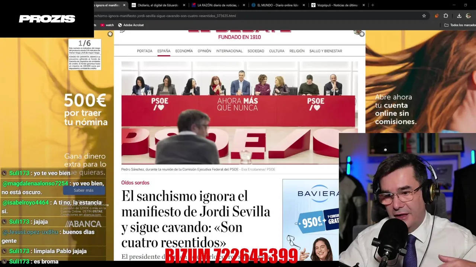The image size is (476, 267).
Task: Open the Adobe Acrobat bookmark
Action: click(x=131, y=25)
